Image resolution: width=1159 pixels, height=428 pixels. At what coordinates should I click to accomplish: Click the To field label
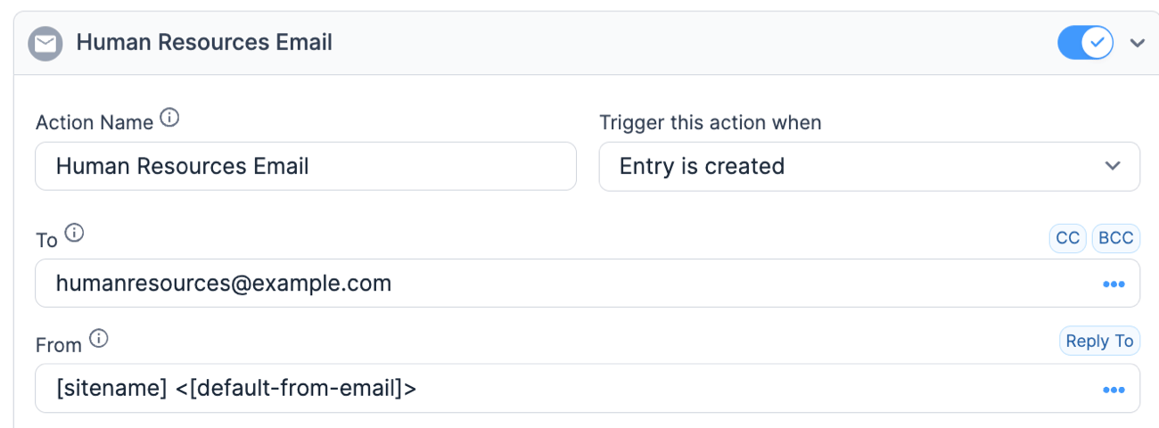[46, 240]
